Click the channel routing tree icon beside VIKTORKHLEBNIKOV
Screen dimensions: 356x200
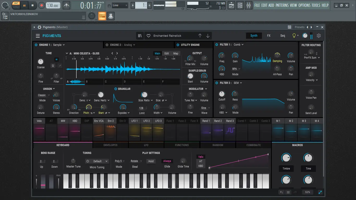pos(5,16)
